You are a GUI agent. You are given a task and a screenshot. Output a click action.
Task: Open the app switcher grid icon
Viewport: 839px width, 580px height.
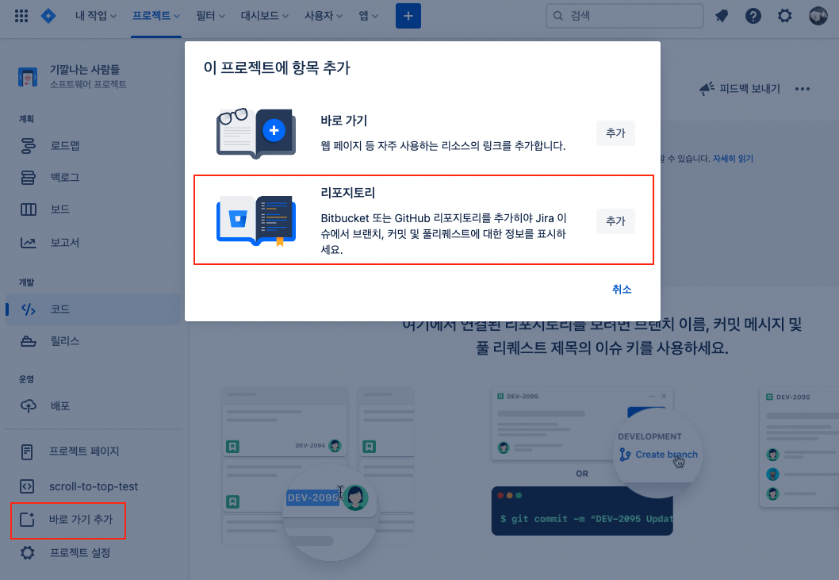tap(21, 16)
